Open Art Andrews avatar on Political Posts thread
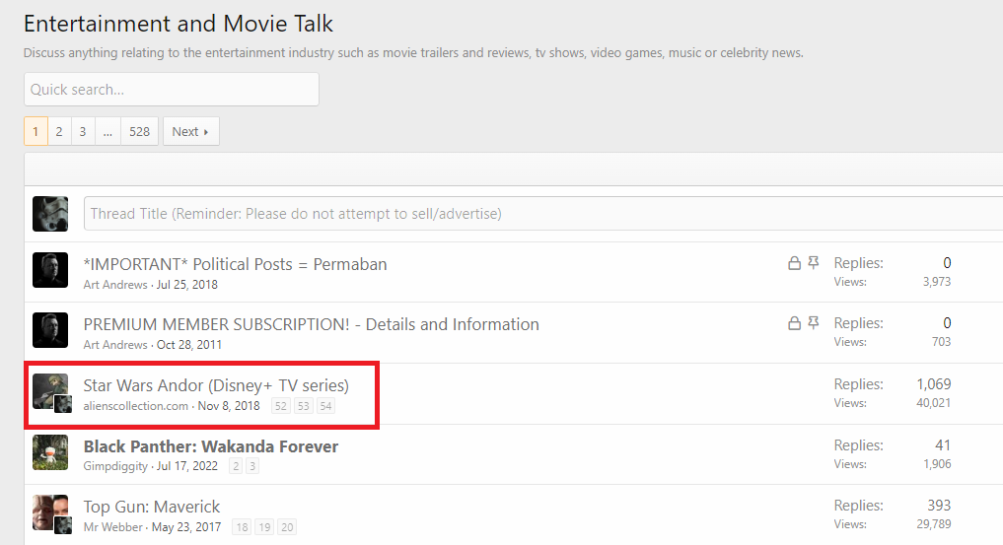 50,270
